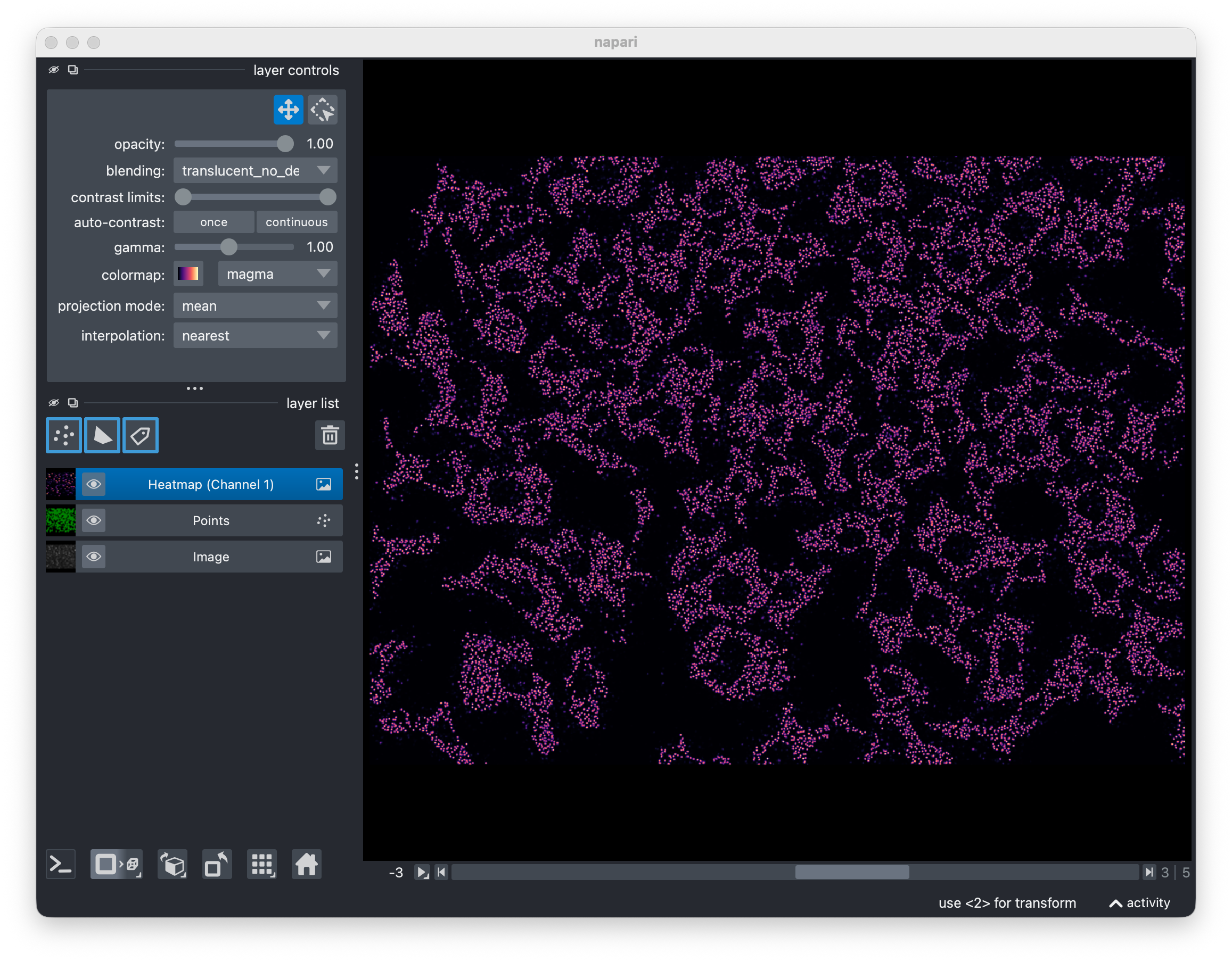Click contrast limits upper handle
Screen dimensions: 1232x962
pos(328,197)
